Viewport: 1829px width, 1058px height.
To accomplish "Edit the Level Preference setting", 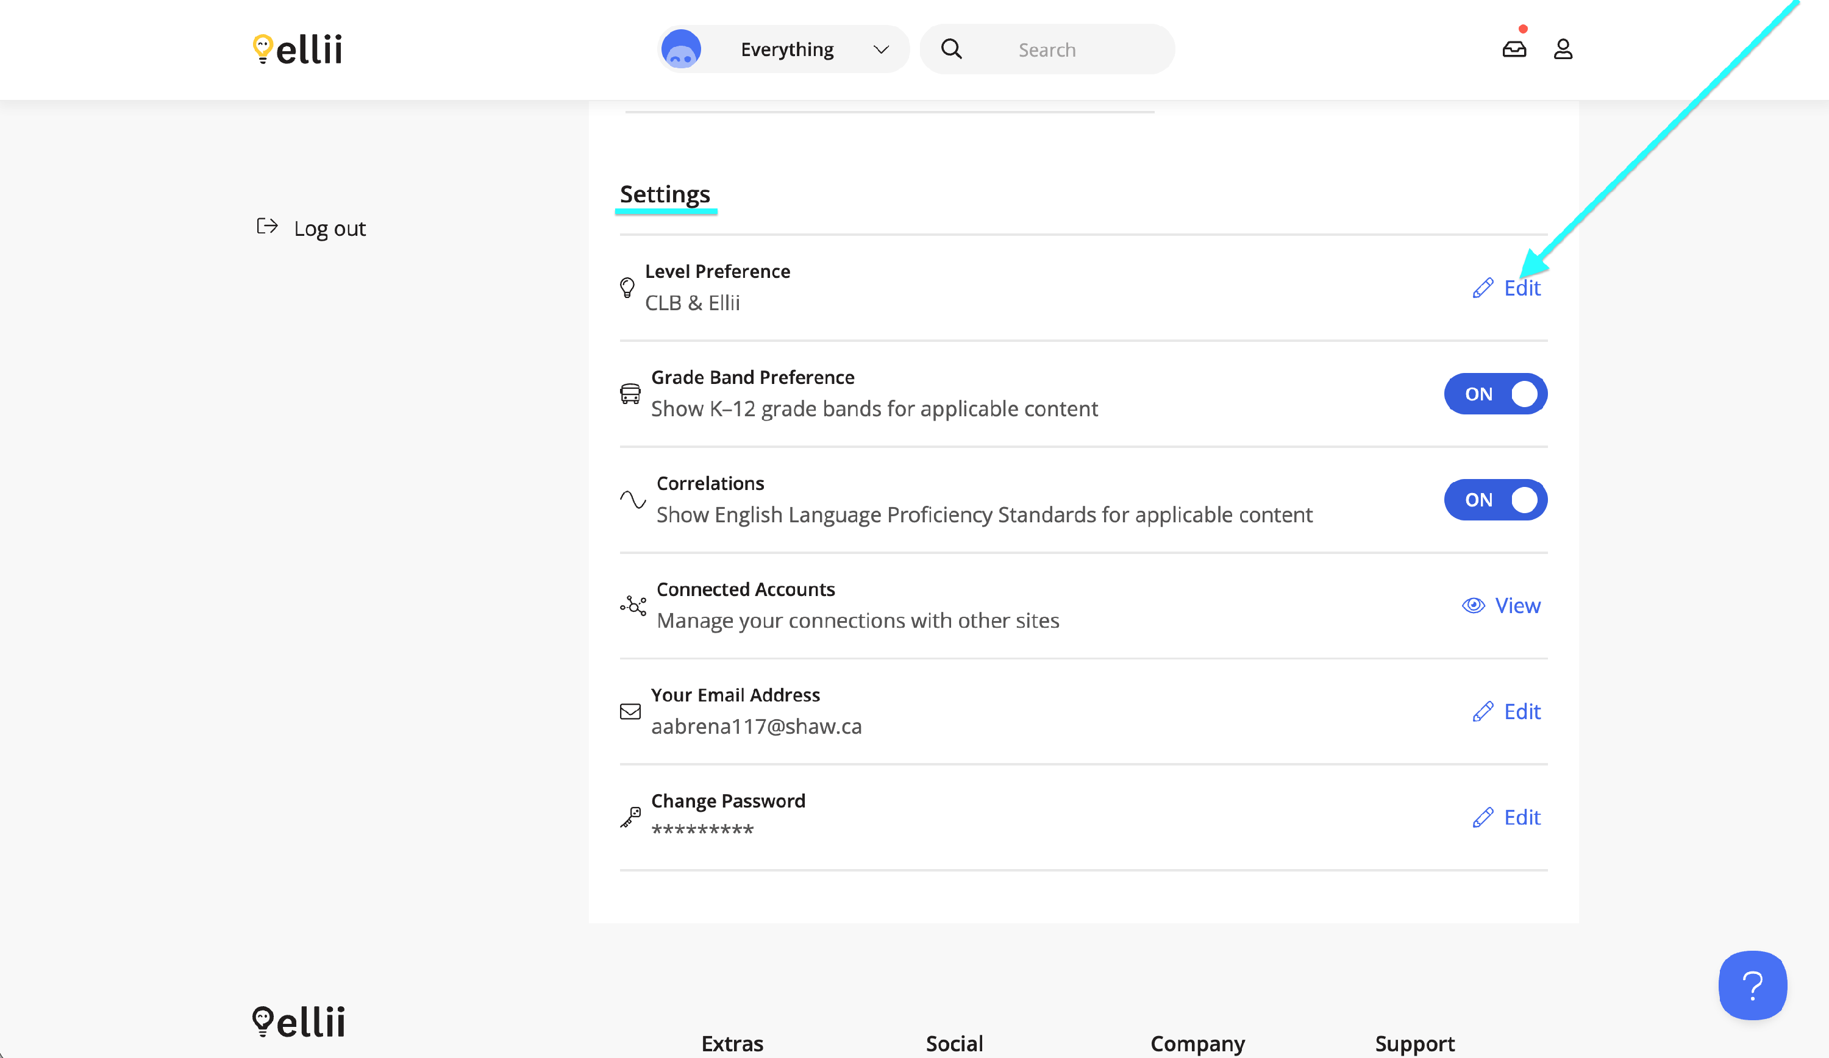I will point(1521,288).
